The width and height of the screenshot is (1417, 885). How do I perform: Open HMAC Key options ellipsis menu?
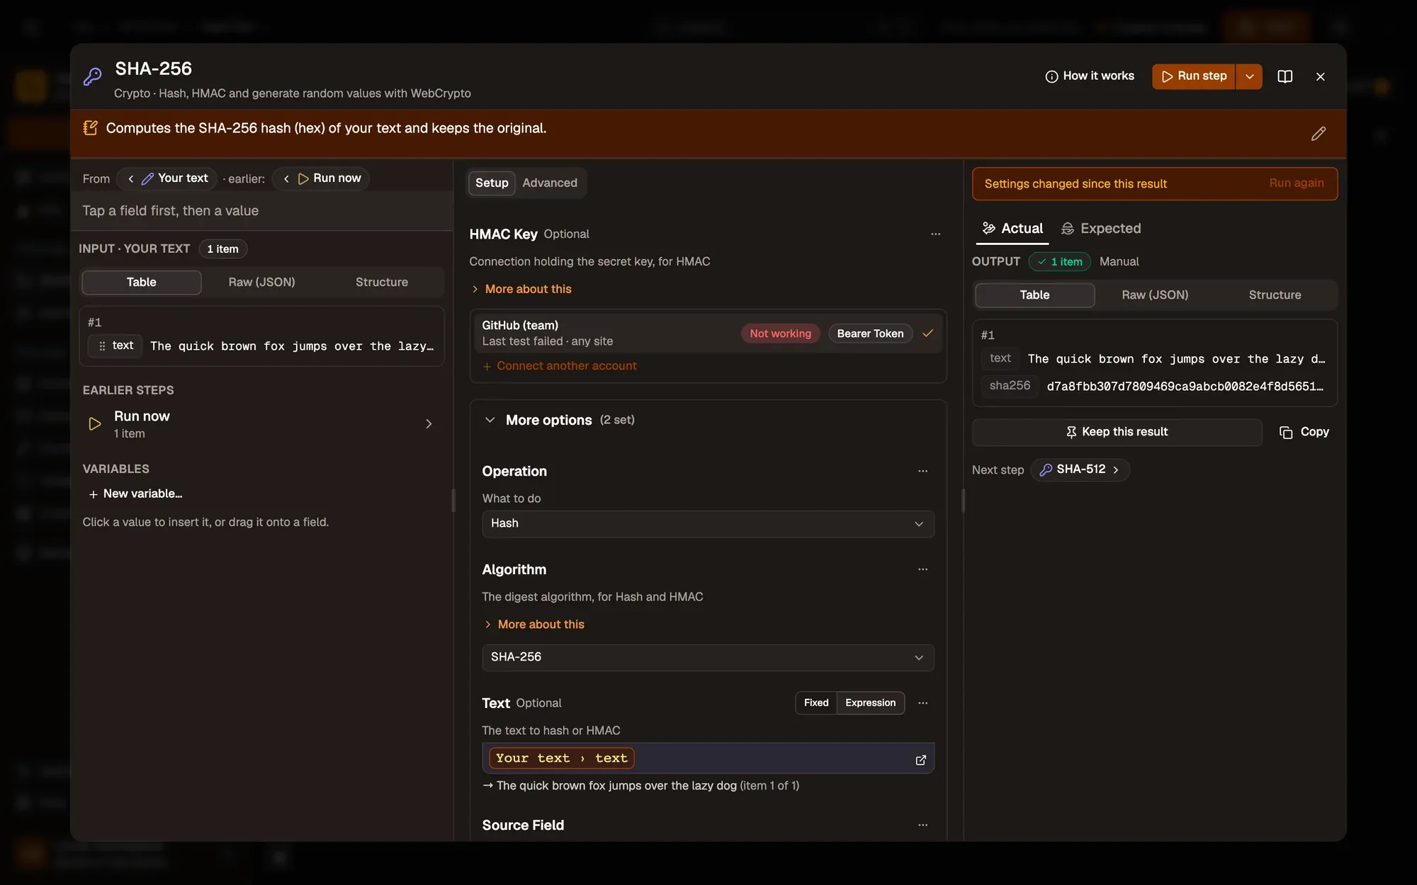(x=935, y=234)
